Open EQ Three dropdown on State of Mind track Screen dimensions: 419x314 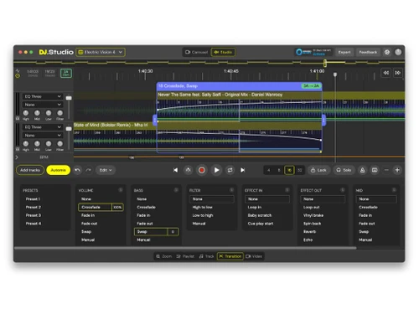pyautogui.click(x=43, y=127)
